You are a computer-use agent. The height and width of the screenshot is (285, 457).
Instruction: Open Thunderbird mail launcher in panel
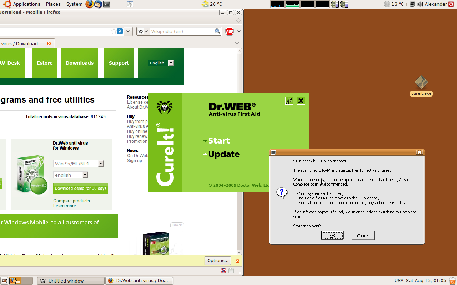point(98,4)
